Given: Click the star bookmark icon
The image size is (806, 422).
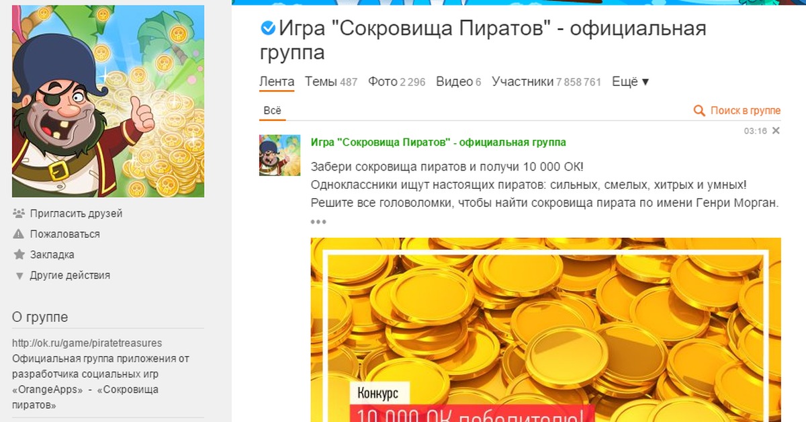Looking at the screenshot, I should point(19,255).
